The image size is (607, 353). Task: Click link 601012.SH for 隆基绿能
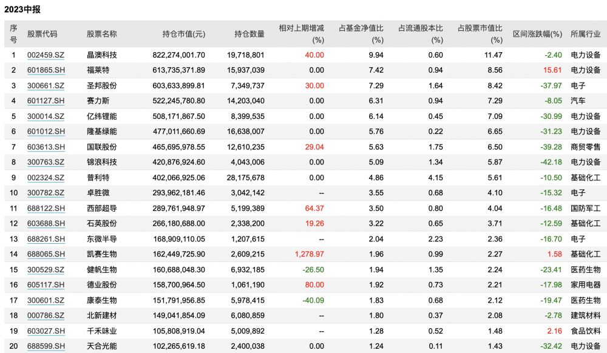(46, 132)
